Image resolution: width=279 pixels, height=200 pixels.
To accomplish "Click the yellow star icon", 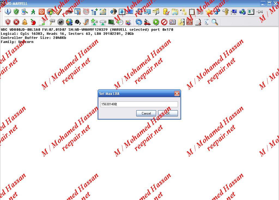I will 209,12.
